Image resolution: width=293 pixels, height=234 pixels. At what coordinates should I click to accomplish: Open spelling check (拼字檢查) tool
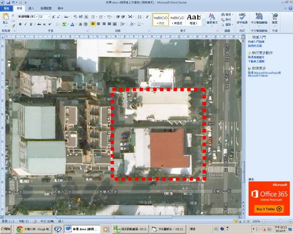coord(242,19)
